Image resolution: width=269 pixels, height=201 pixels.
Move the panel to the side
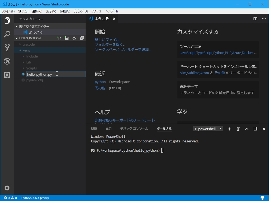click(x=255, y=129)
